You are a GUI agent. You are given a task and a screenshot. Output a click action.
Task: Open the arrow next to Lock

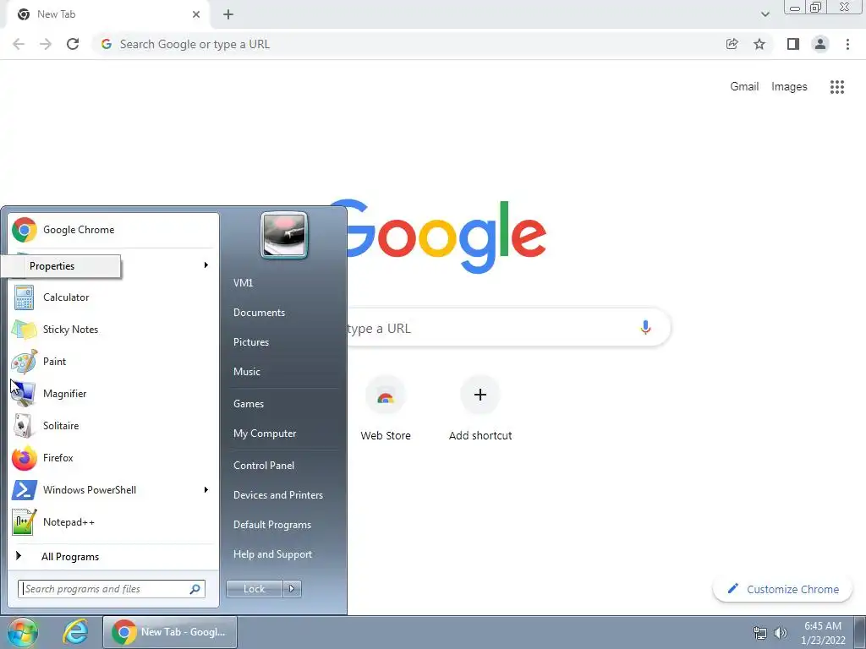coord(292,589)
